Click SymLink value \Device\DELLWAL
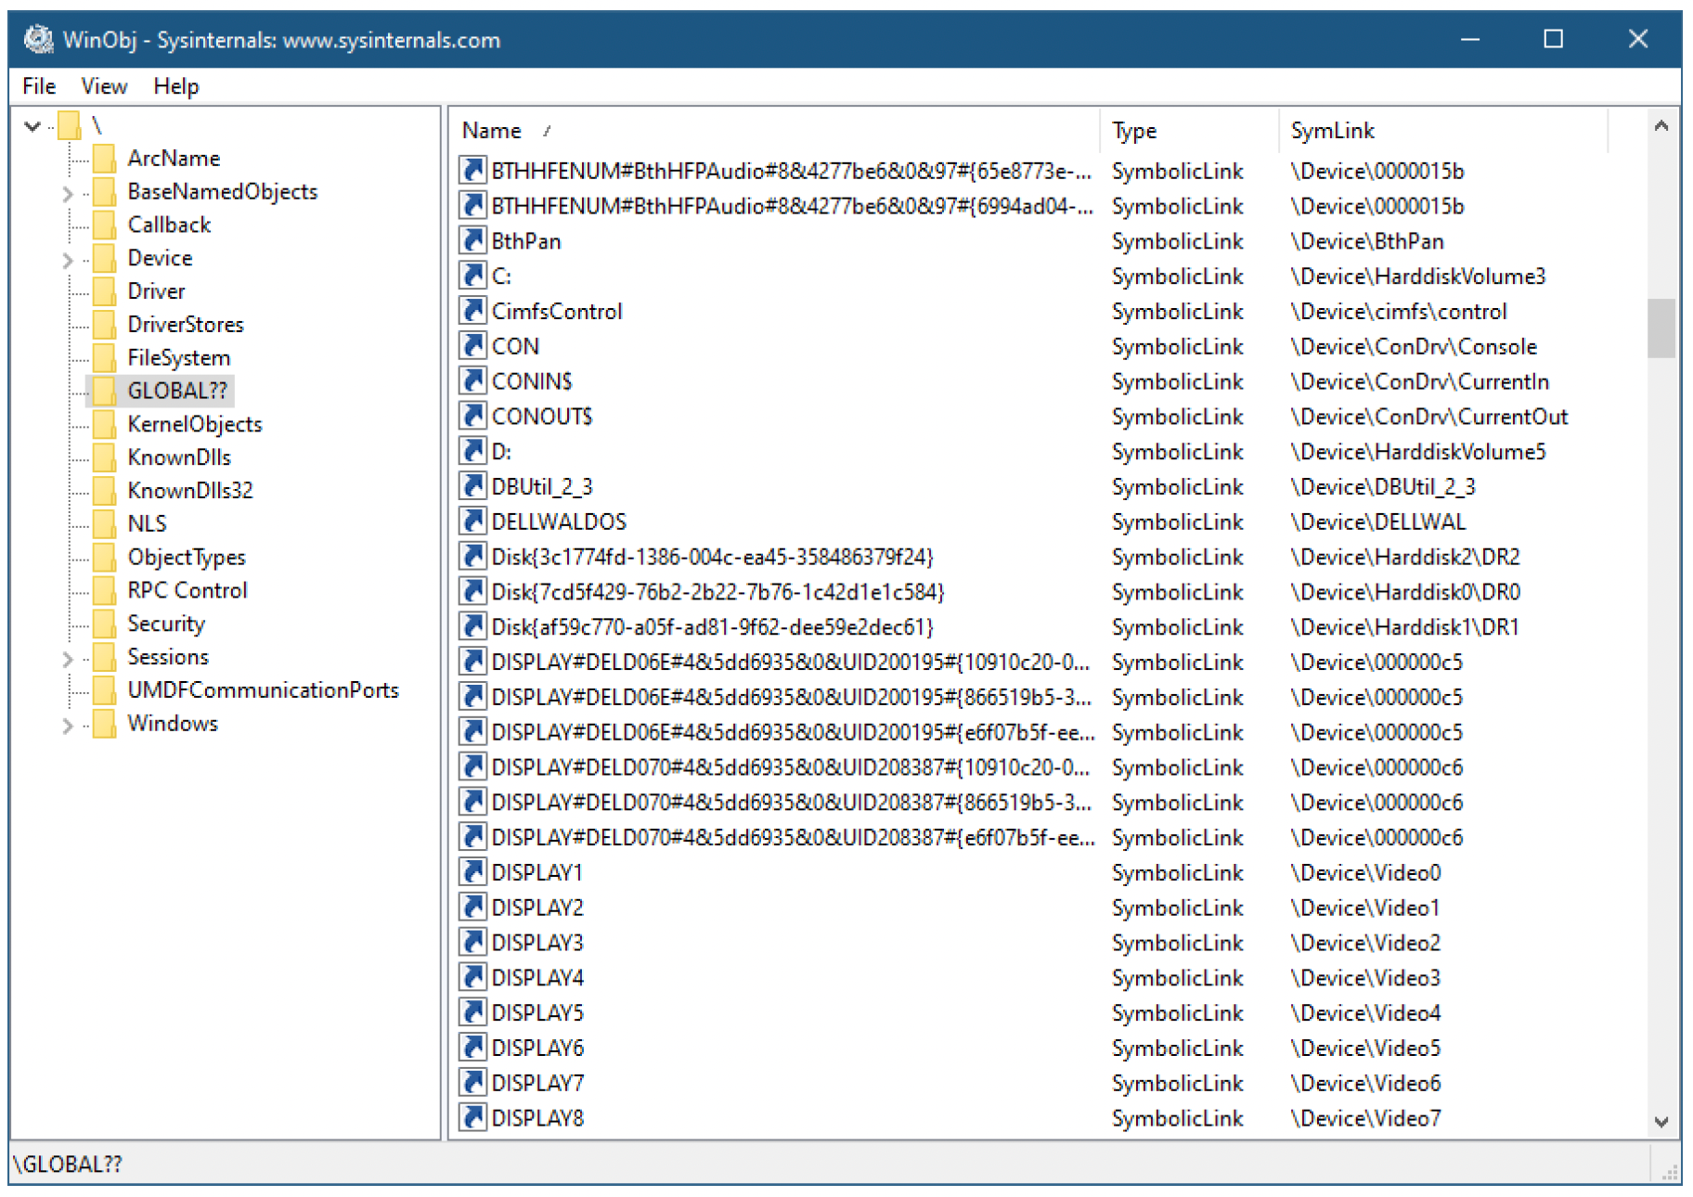The width and height of the screenshot is (1693, 1197). click(x=1378, y=521)
